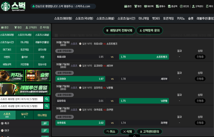
Task: Click the 레볼루션 홀덤 banner
Action: tap(25, 89)
